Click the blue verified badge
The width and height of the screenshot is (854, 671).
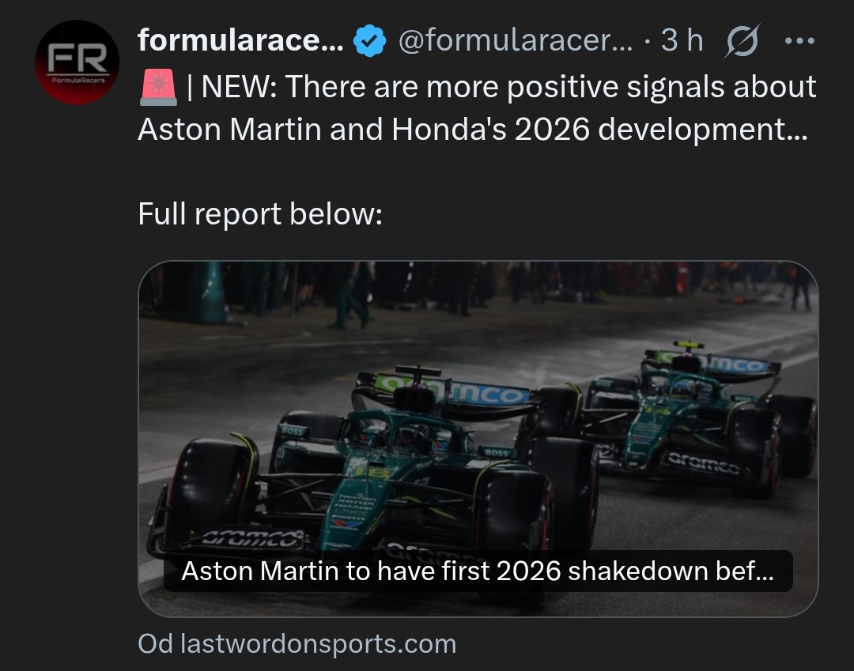369,41
